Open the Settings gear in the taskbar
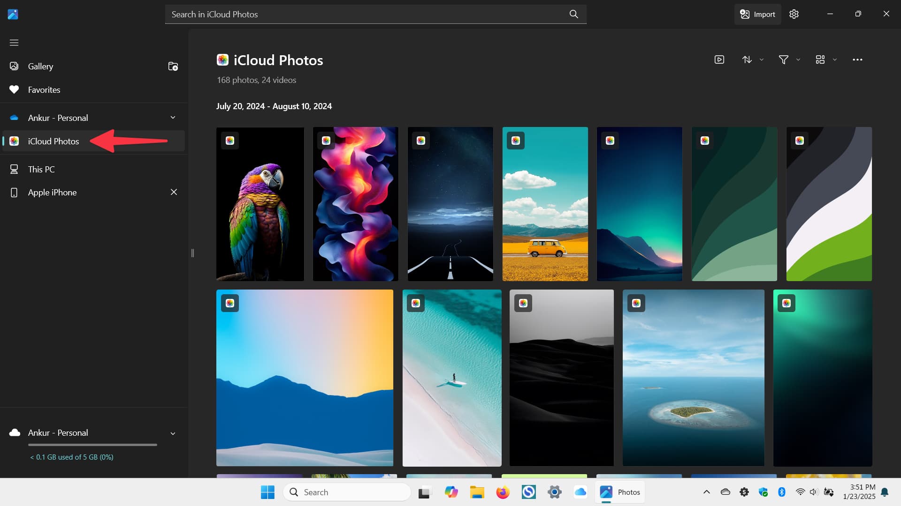The width and height of the screenshot is (901, 506). pyautogui.click(x=554, y=492)
